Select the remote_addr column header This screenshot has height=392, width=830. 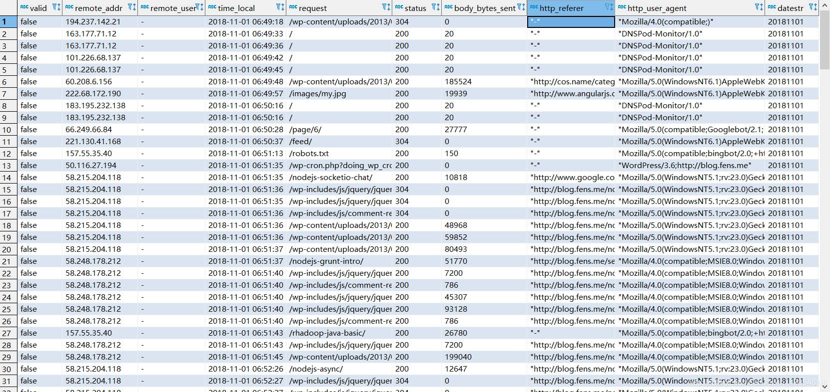100,8
